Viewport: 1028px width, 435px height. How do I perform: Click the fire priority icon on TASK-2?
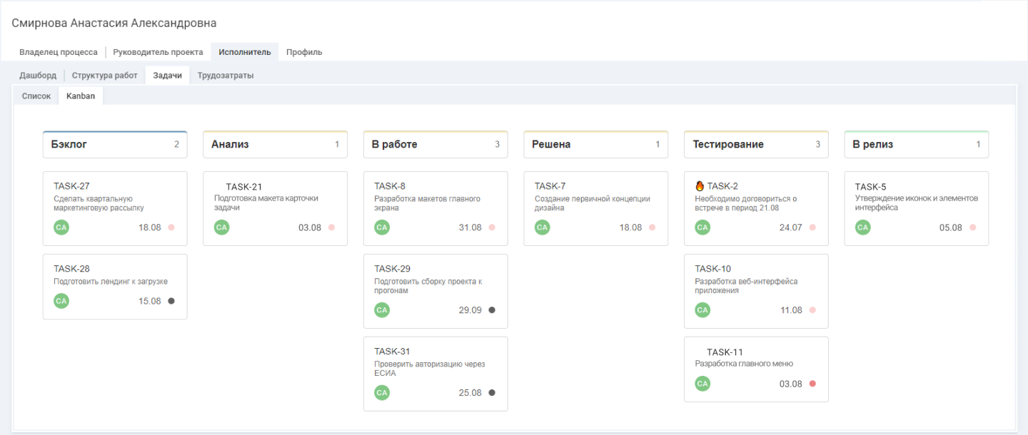(700, 186)
